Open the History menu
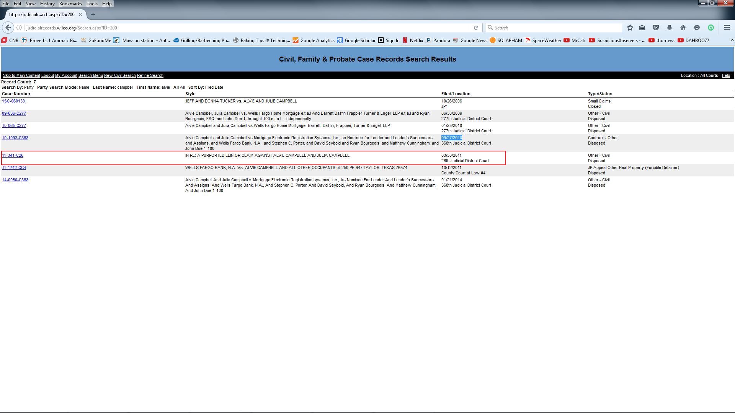The height and width of the screenshot is (413, 735). 47,4
